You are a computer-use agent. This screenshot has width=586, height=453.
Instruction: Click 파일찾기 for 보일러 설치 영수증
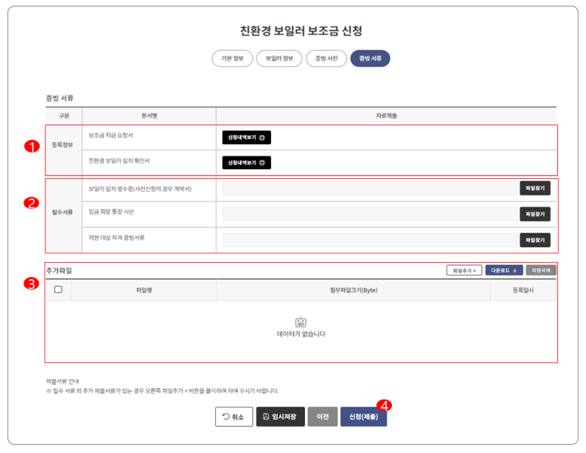[535, 189]
